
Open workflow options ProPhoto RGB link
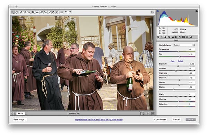99,120
